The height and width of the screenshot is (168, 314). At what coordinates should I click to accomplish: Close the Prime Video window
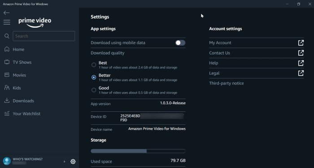tap(310, 4)
